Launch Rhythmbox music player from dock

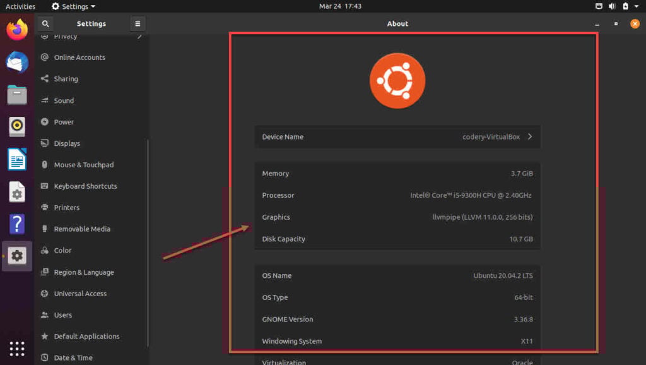click(17, 126)
